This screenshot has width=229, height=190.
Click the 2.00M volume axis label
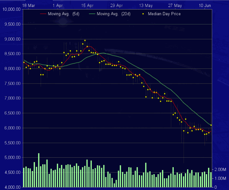point(220,170)
